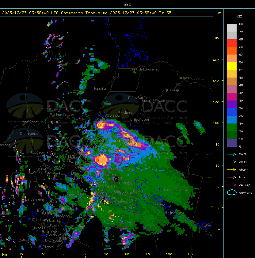The height and width of the screenshot is (258, 255).
Task: Pick the light blue 30–35 dBZ swatch
Action: [x=232, y=120]
